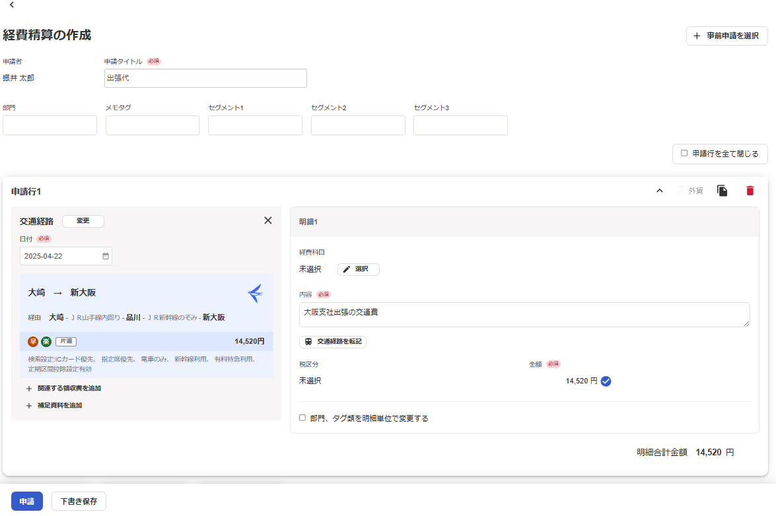Click the date field showing 2025-04-22
Viewport: 776px width, 516px height.
(x=66, y=256)
